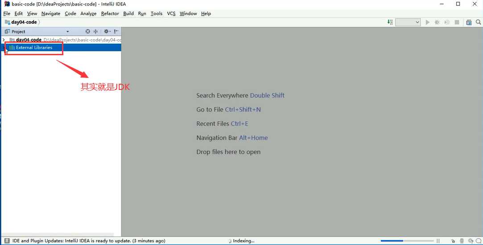483x245 pixels.
Task: Click the Build Project icon with green arrow
Action: tap(390, 22)
